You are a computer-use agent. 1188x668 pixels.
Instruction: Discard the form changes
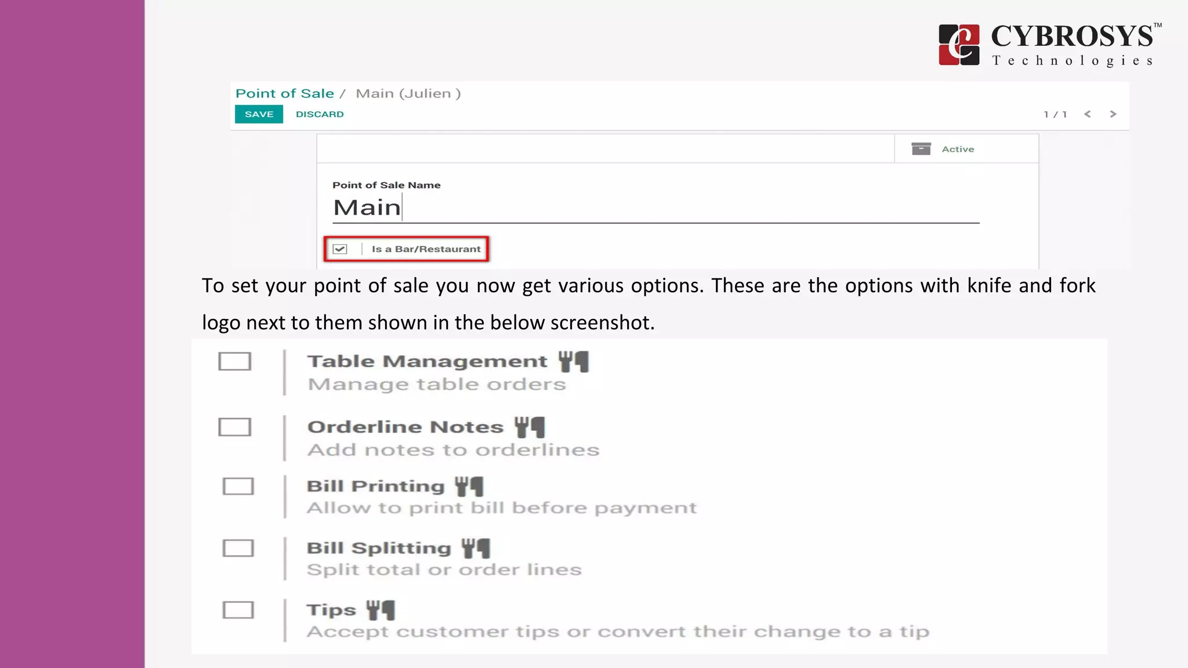point(320,114)
